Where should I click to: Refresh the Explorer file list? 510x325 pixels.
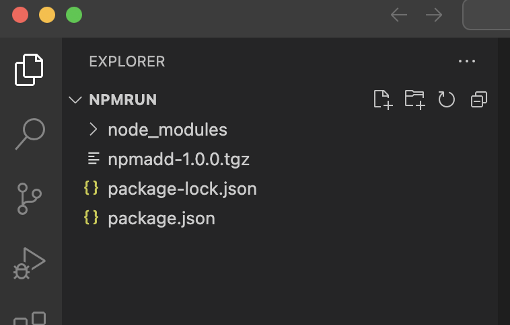[447, 99]
